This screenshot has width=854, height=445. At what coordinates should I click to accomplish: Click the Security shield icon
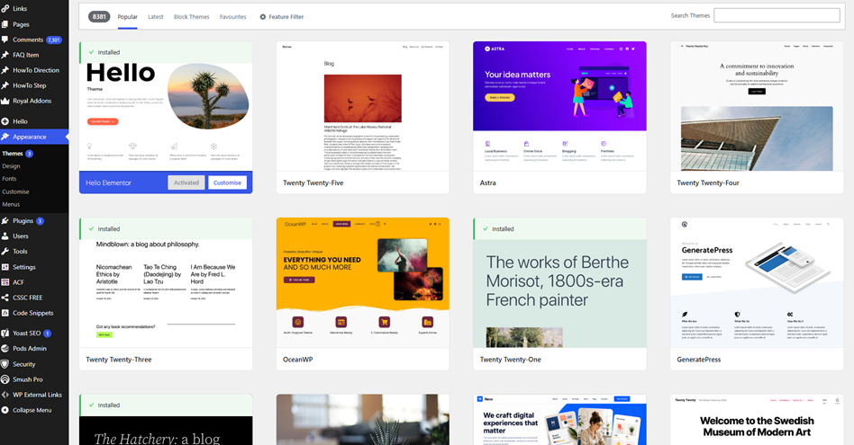point(5,364)
